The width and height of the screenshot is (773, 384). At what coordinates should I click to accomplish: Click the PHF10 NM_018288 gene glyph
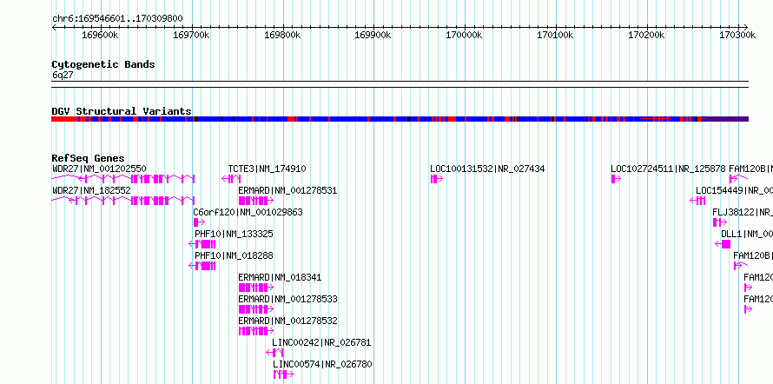(x=202, y=266)
